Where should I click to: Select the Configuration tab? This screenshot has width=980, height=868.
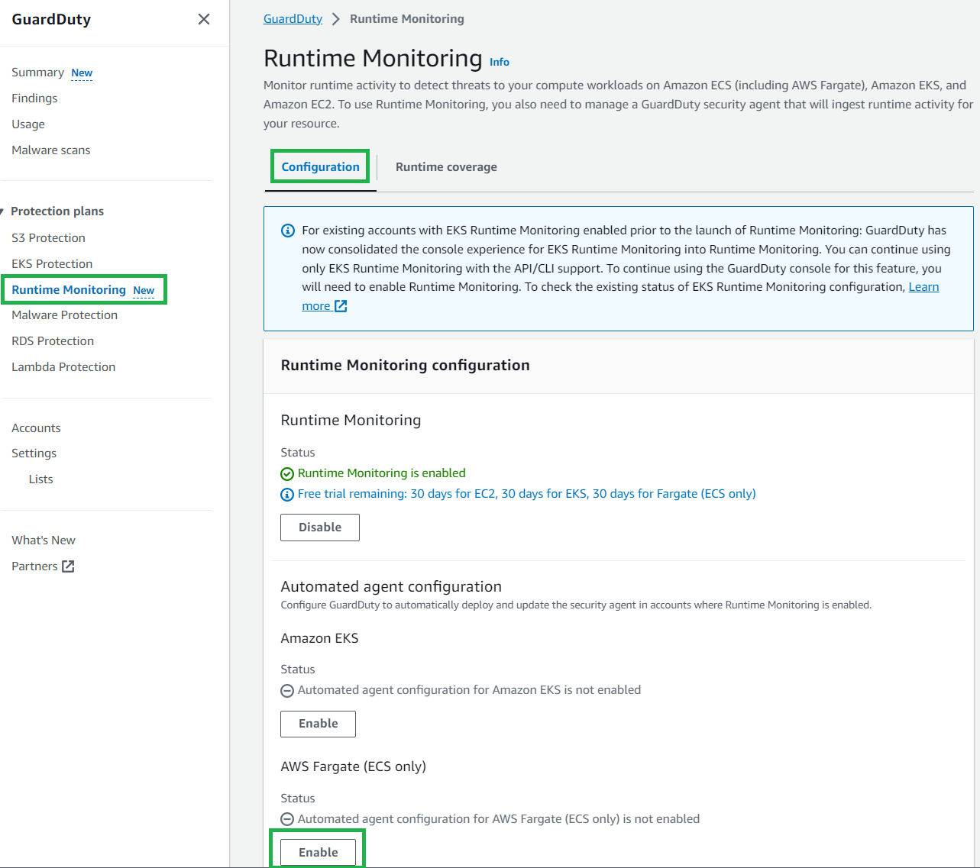click(319, 166)
